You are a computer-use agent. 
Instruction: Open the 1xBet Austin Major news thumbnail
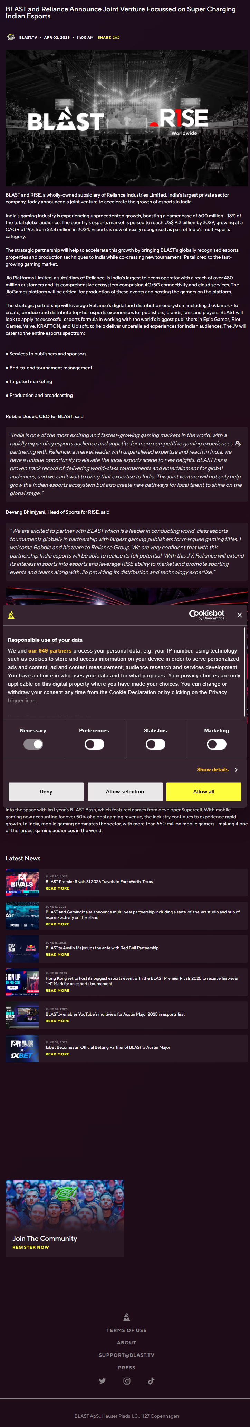tap(22, 1049)
